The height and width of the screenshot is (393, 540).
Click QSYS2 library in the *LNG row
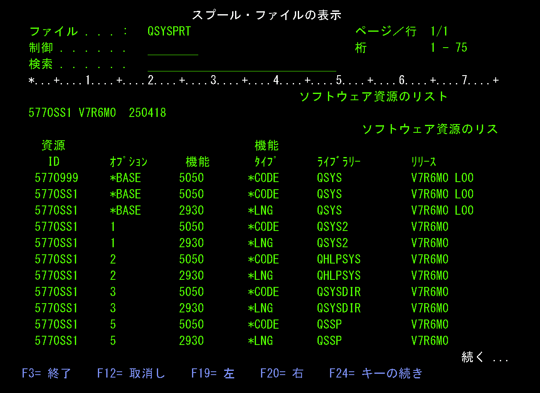(x=333, y=243)
